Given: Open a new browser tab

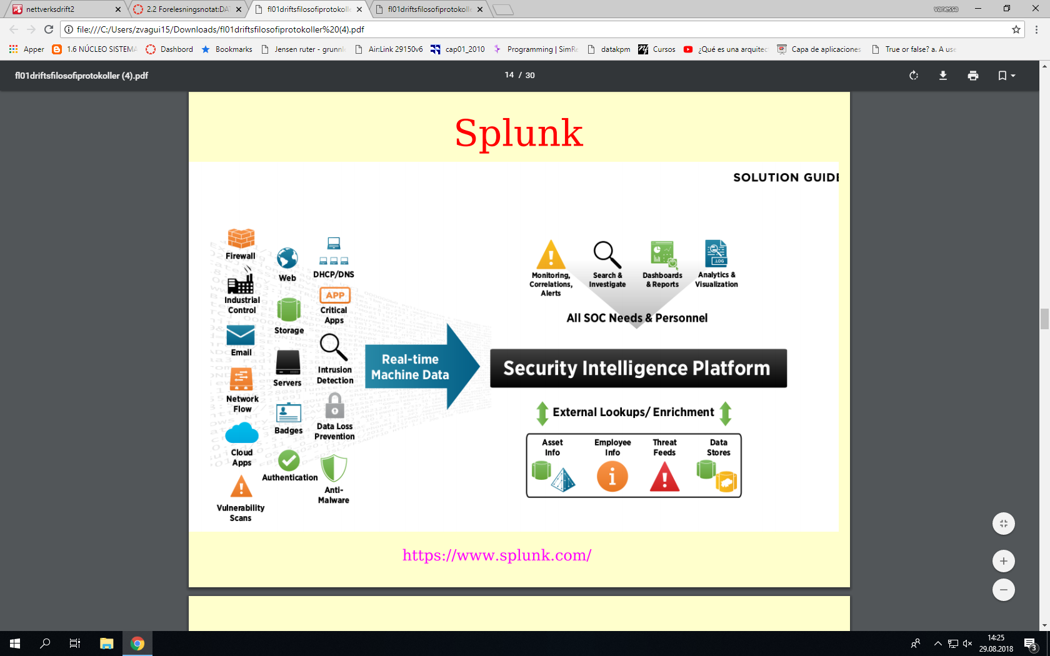Looking at the screenshot, I should click(x=503, y=9).
